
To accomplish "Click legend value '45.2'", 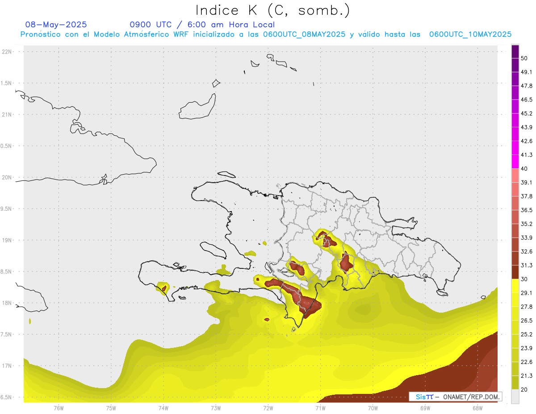I will tap(527, 113).
